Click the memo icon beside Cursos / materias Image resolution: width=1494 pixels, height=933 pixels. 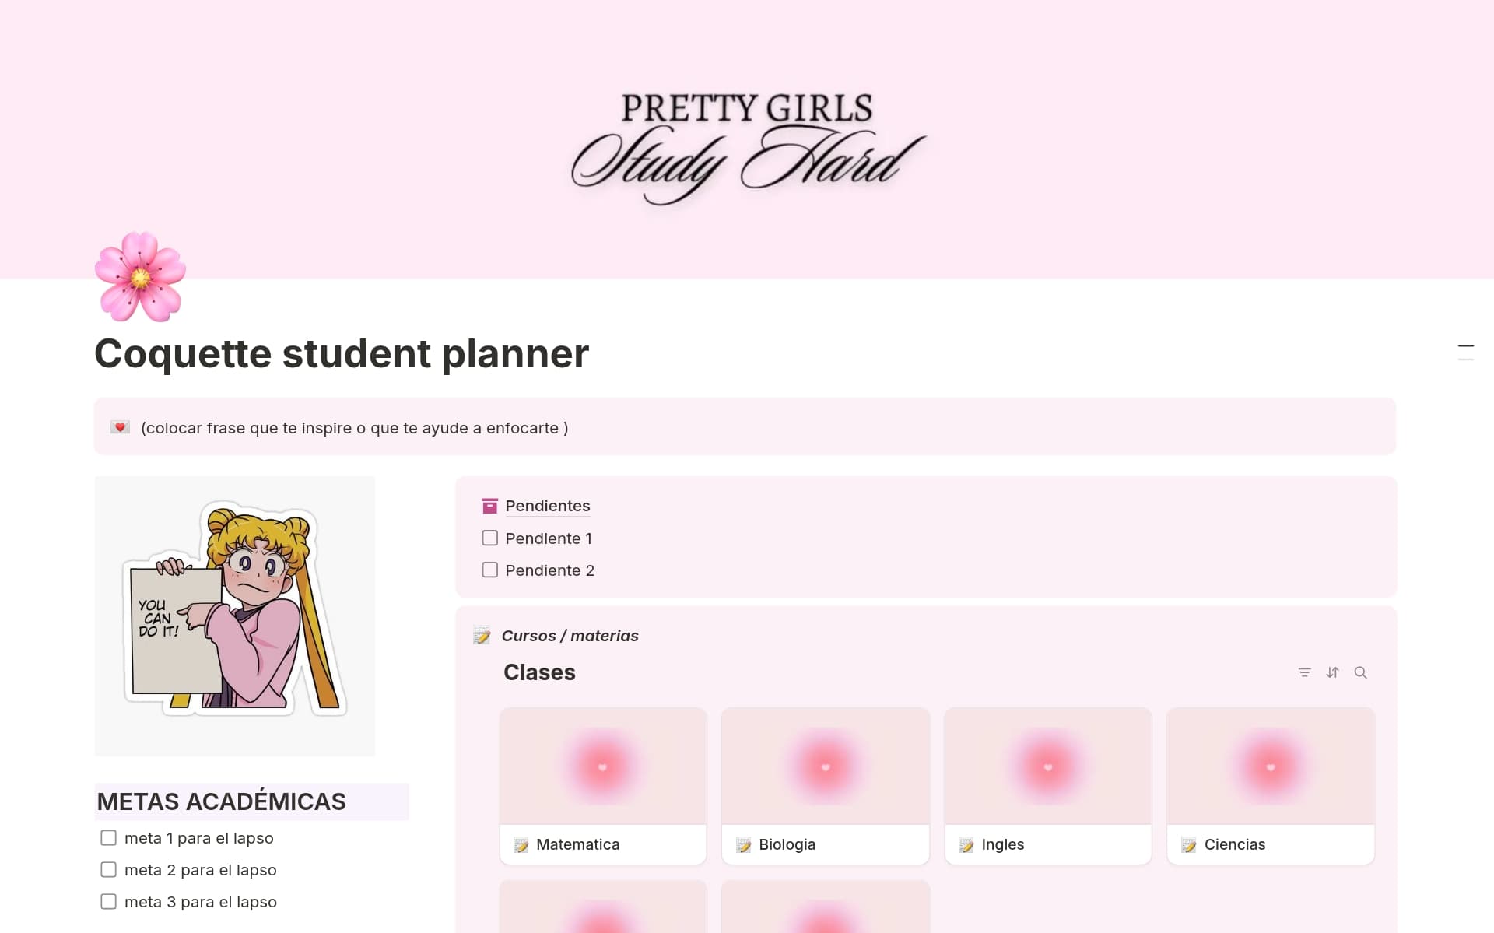[482, 636]
